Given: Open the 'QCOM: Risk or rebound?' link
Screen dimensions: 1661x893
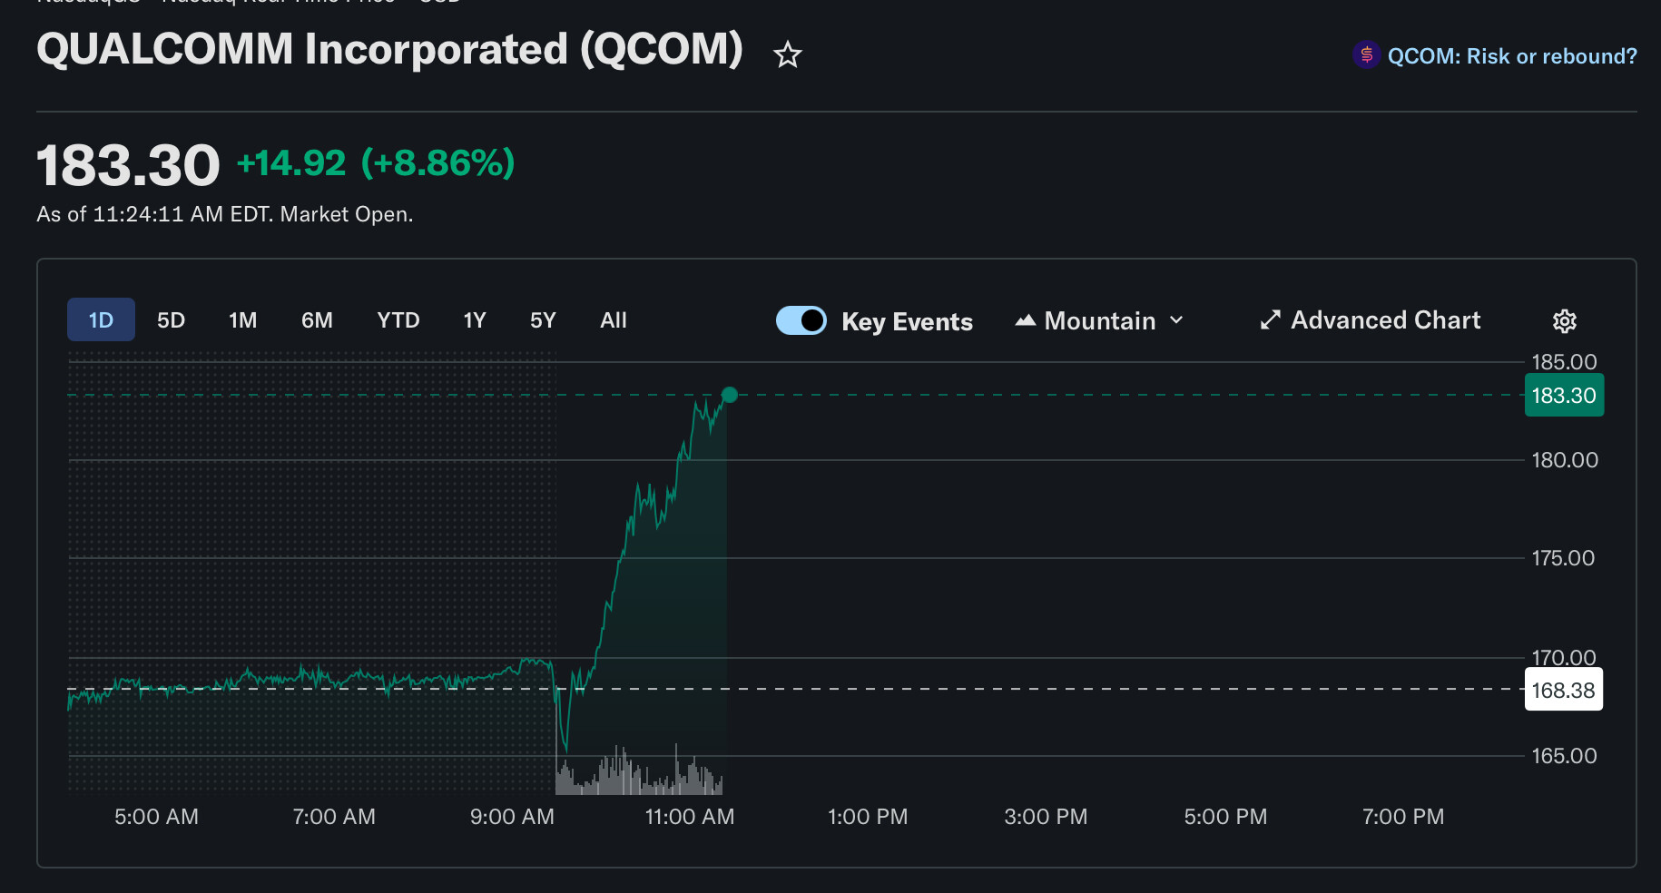Looking at the screenshot, I should point(1512,56).
